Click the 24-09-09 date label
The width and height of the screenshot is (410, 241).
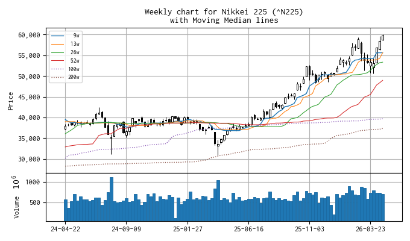[x=126, y=229]
